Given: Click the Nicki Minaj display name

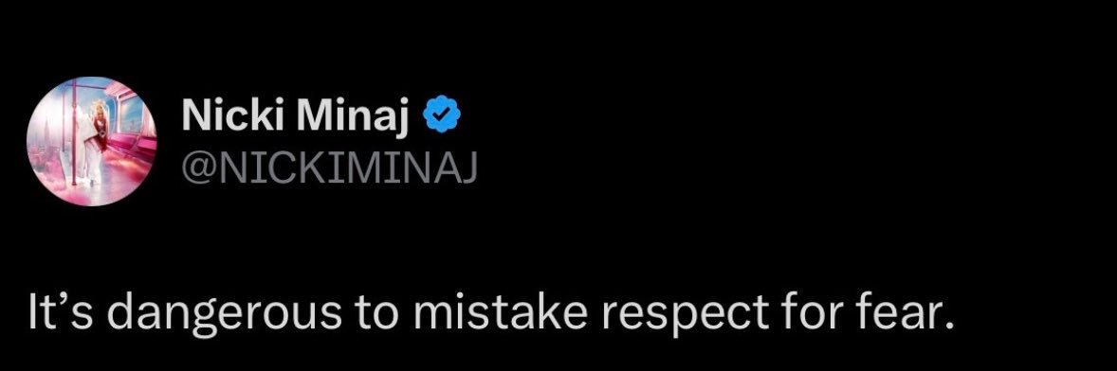Looking at the screenshot, I should point(297,115).
